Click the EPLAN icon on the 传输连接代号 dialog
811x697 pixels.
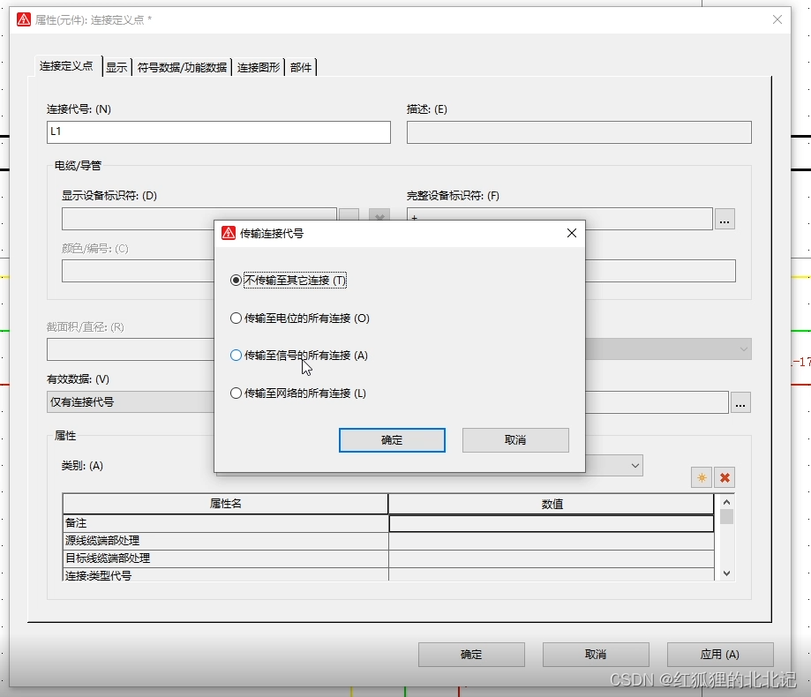[228, 233]
